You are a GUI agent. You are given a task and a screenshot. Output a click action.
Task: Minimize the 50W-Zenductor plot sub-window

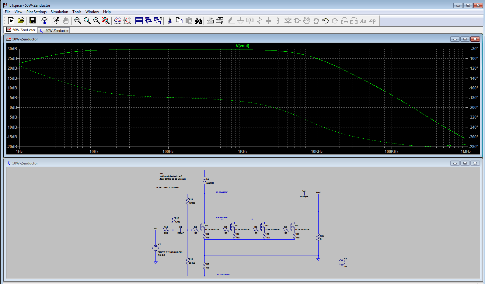[x=455, y=39]
